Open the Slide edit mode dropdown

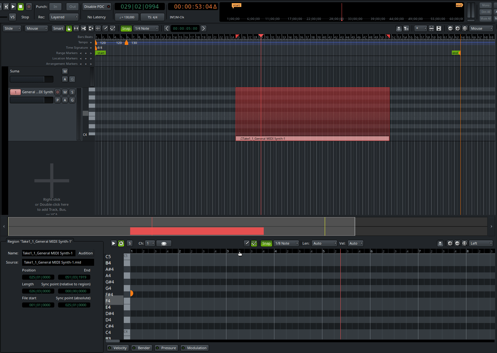(x=12, y=28)
